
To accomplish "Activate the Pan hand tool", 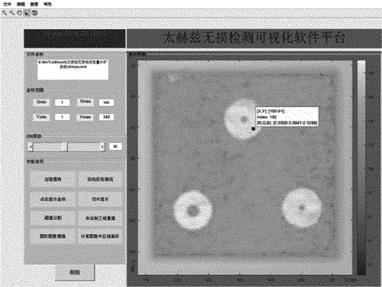I will 18,12.
